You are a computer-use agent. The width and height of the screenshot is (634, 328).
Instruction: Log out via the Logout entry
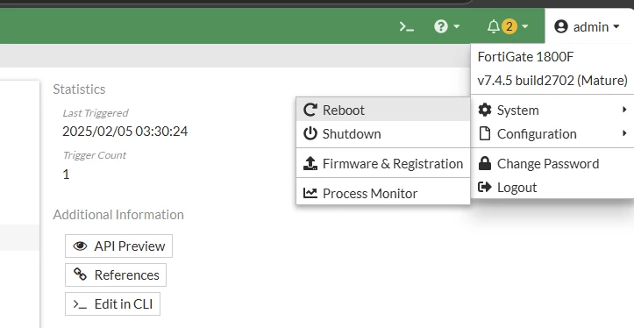(x=552, y=188)
